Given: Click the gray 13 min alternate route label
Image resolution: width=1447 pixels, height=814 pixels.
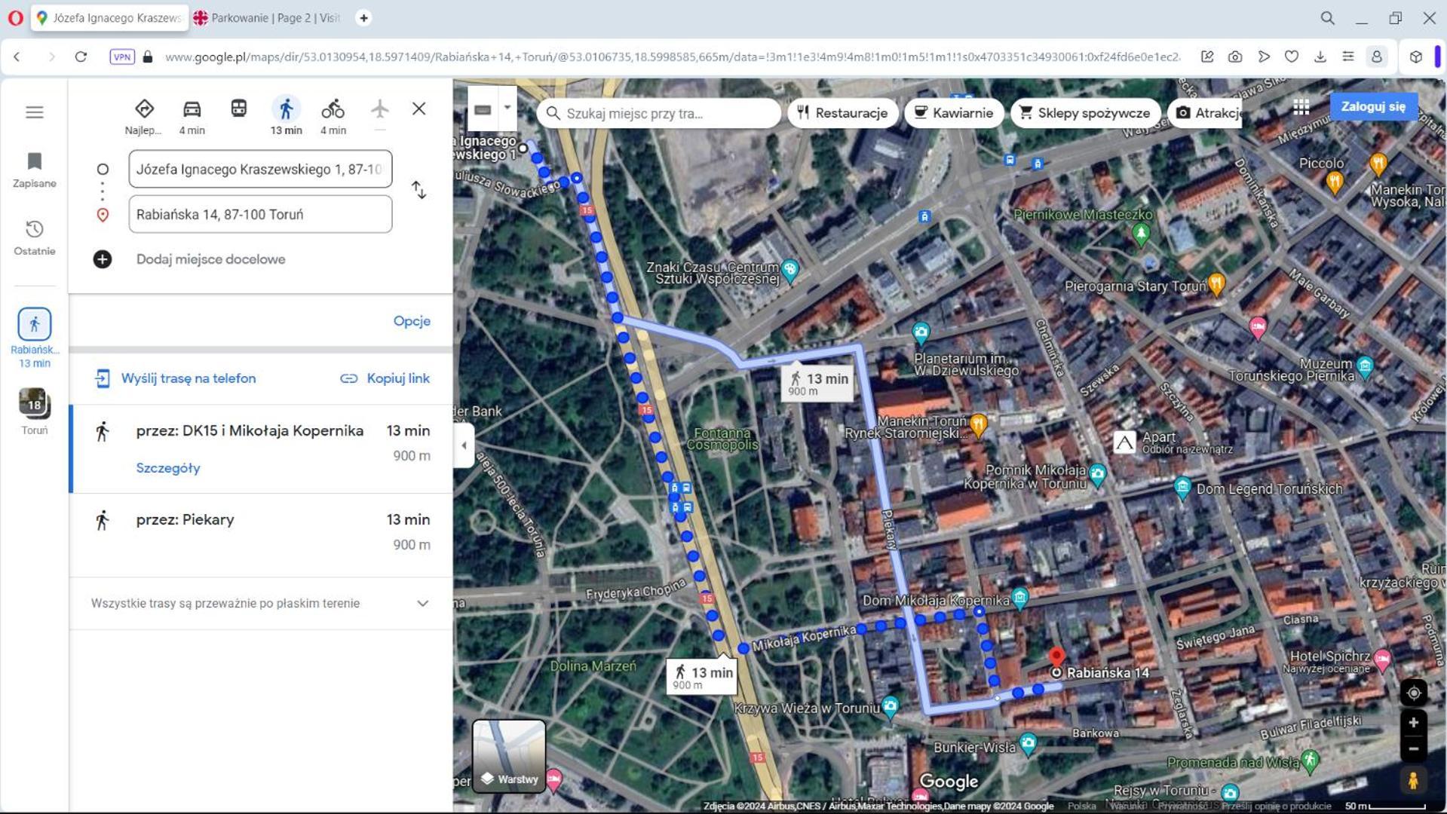Looking at the screenshot, I should [817, 383].
